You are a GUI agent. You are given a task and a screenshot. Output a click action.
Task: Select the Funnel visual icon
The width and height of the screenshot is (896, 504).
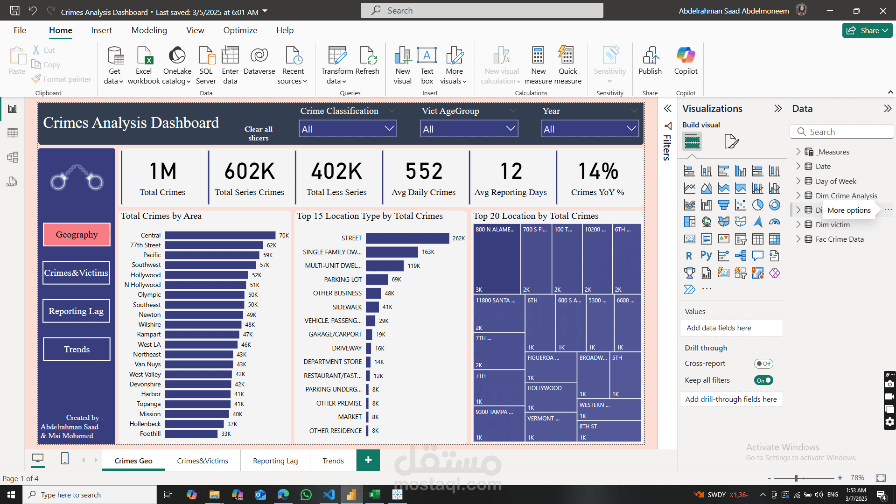723,205
